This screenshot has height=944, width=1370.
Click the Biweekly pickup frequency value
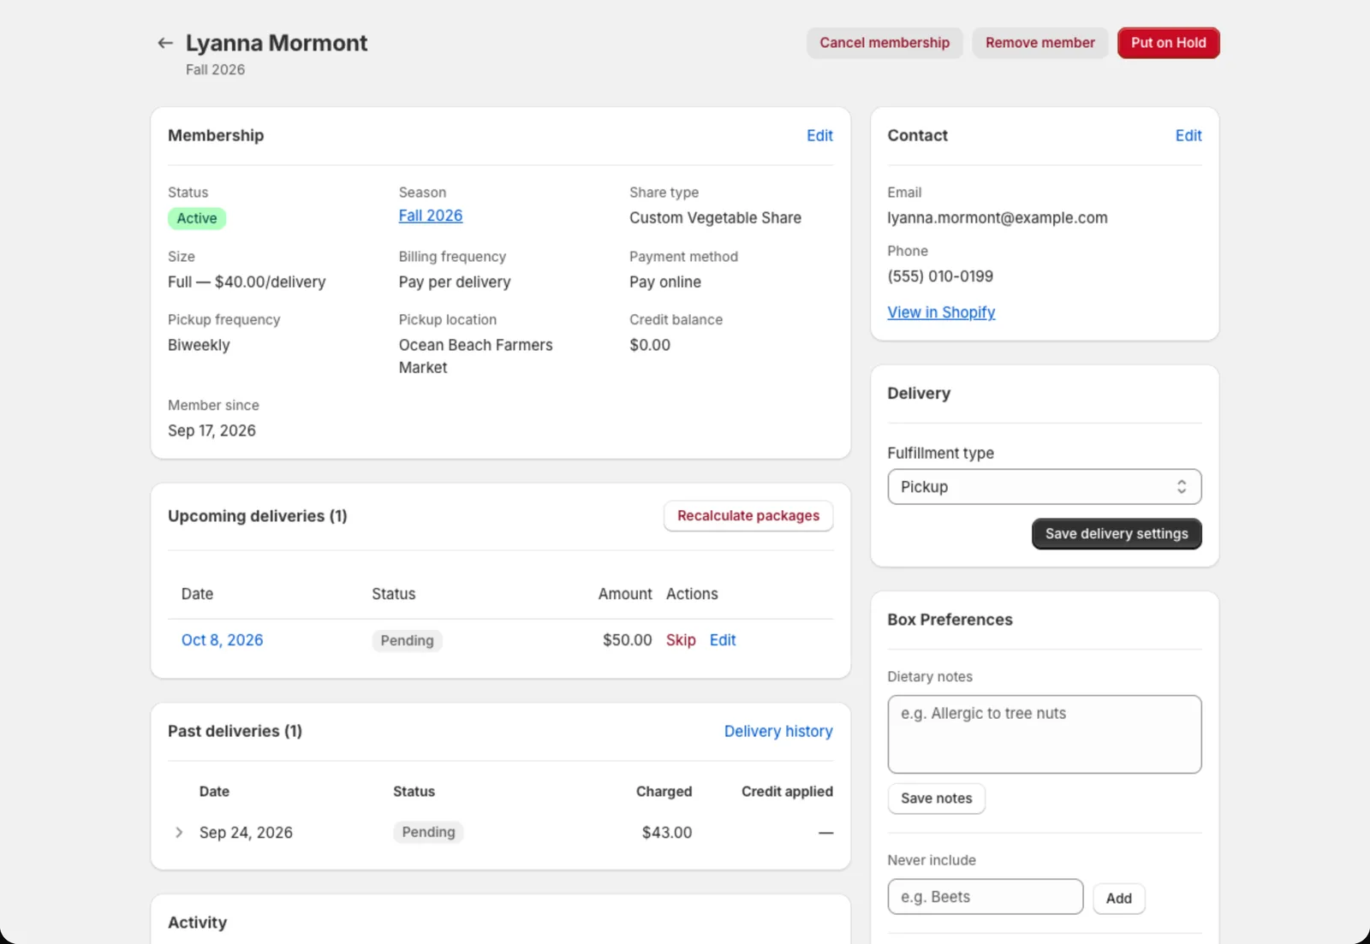199,345
